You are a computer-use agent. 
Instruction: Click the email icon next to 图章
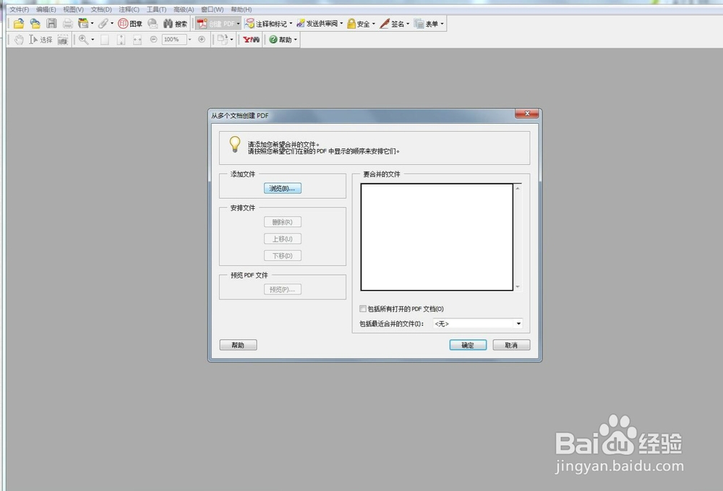153,24
